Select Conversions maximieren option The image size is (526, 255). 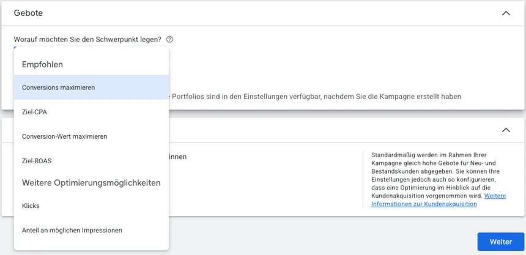(91, 87)
